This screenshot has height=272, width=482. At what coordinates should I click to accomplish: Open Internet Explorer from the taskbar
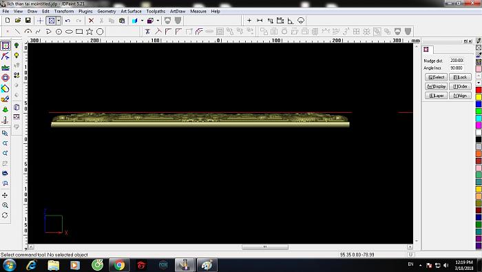[32, 265]
